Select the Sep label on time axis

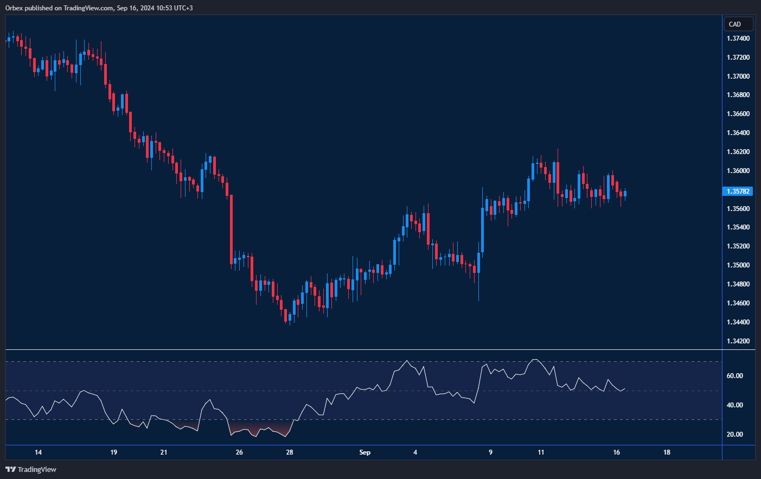[365, 452]
